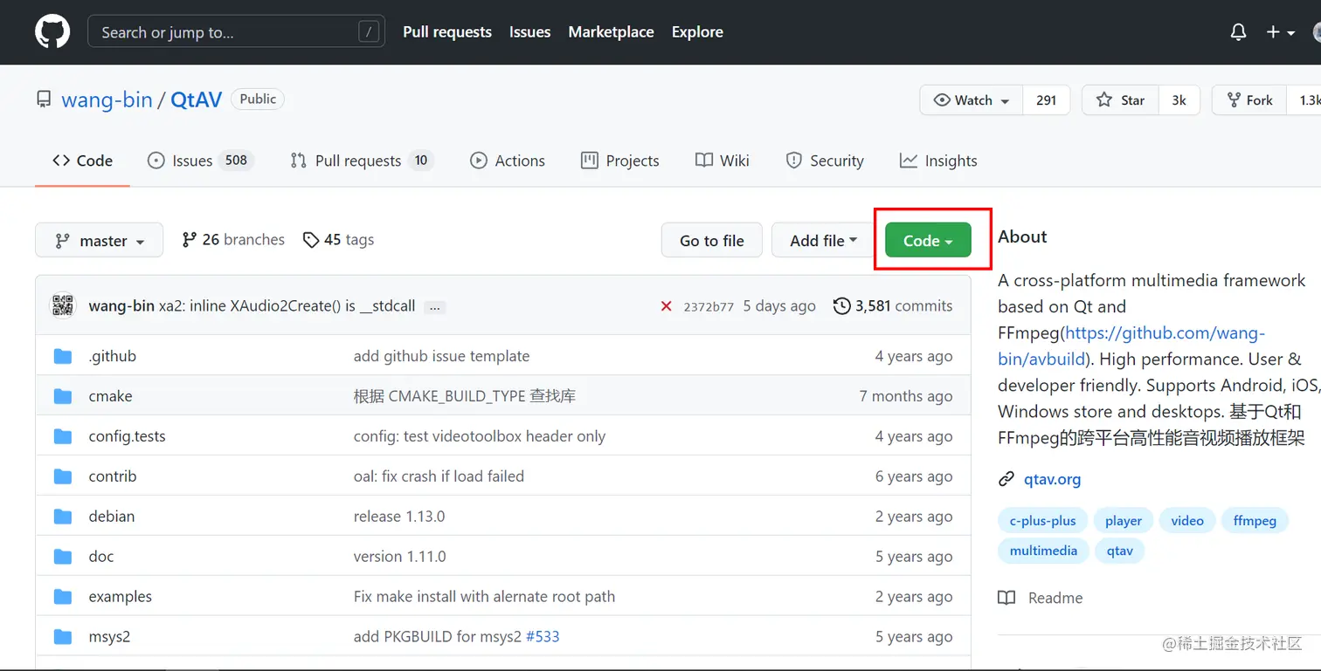Expand the commit message ellipsis button

435,307
